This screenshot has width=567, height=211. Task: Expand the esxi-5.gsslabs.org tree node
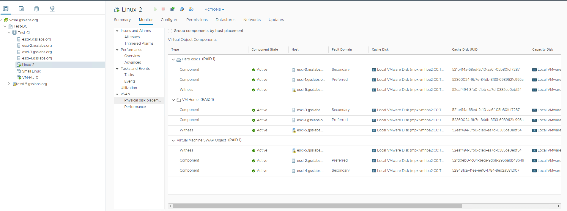pos(9,84)
